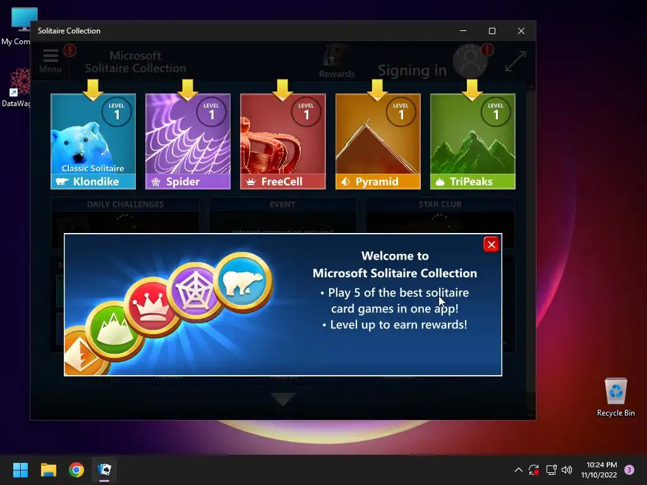
Task: Click the Klondike level 1 badge
Action: [117, 111]
